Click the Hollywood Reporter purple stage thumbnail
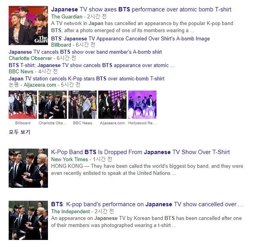Viewport: 272px width, 247px height. coord(142,105)
